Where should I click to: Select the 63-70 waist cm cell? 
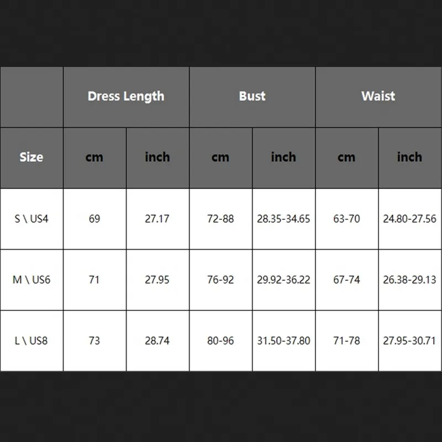click(347, 219)
